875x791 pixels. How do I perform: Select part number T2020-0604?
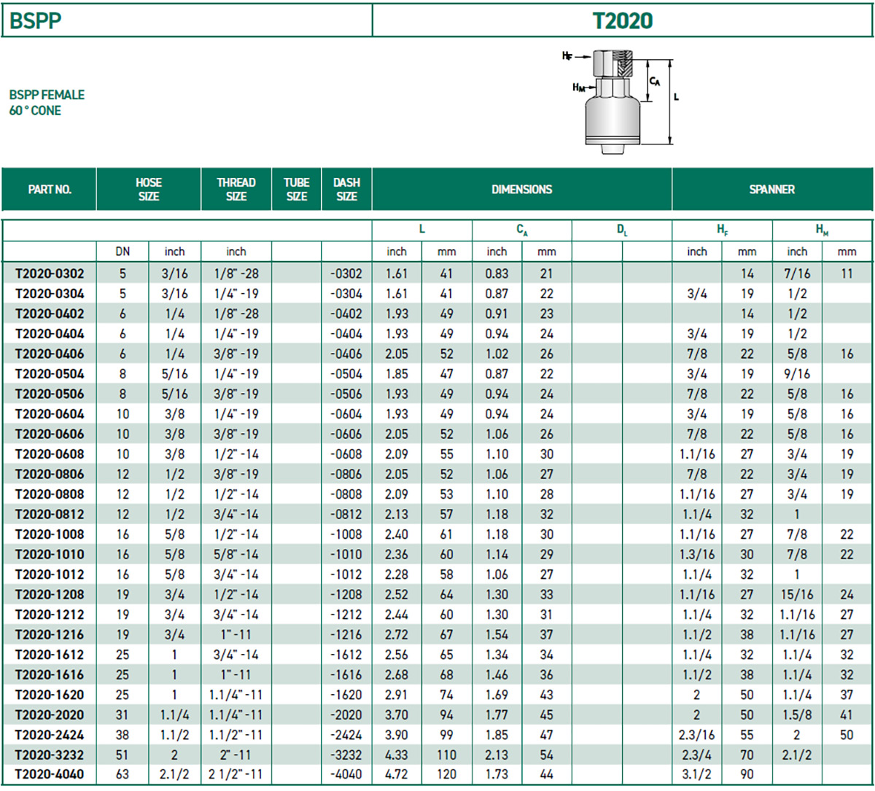(x=50, y=414)
